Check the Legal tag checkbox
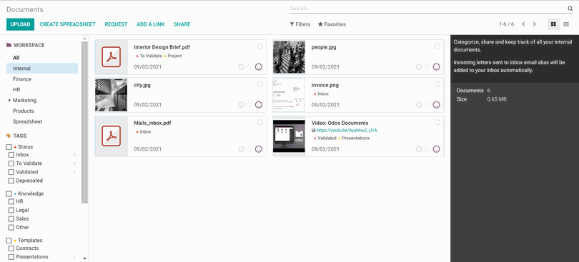 11,211
